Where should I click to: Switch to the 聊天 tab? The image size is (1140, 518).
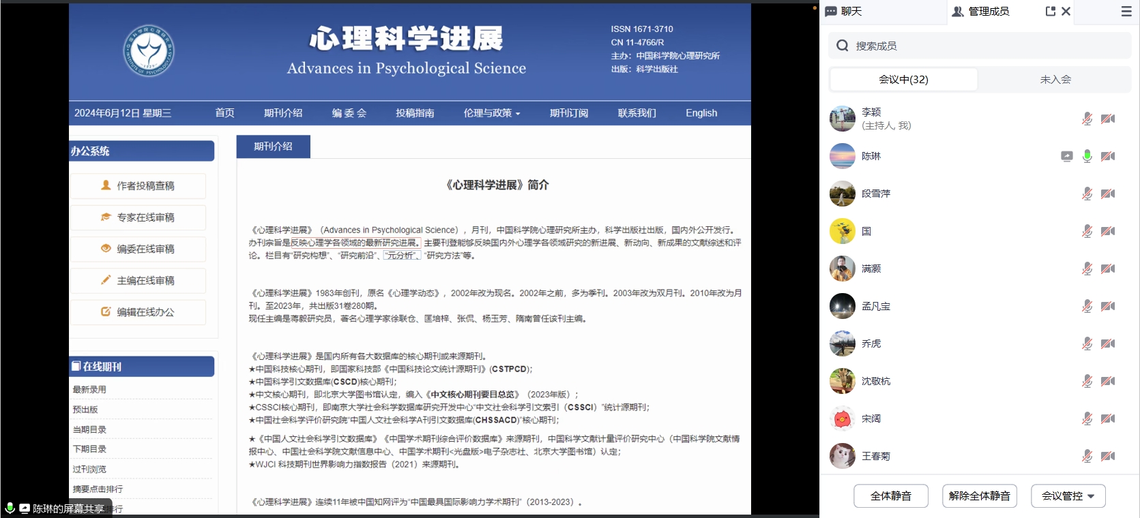845,11
